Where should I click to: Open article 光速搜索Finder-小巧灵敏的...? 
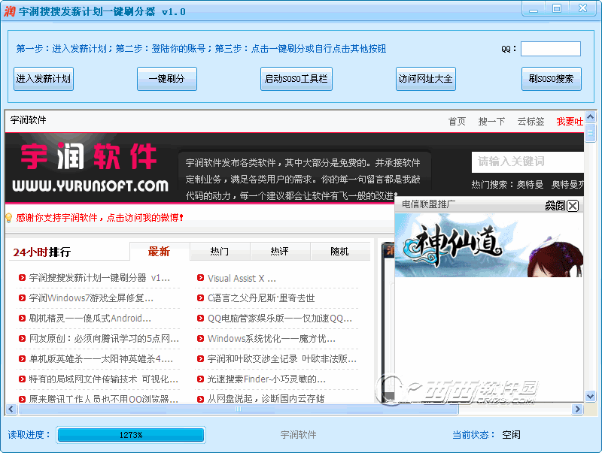coord(266,379)
